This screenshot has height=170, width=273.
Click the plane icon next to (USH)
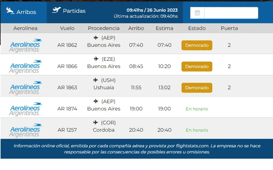(x=96, y=80)
